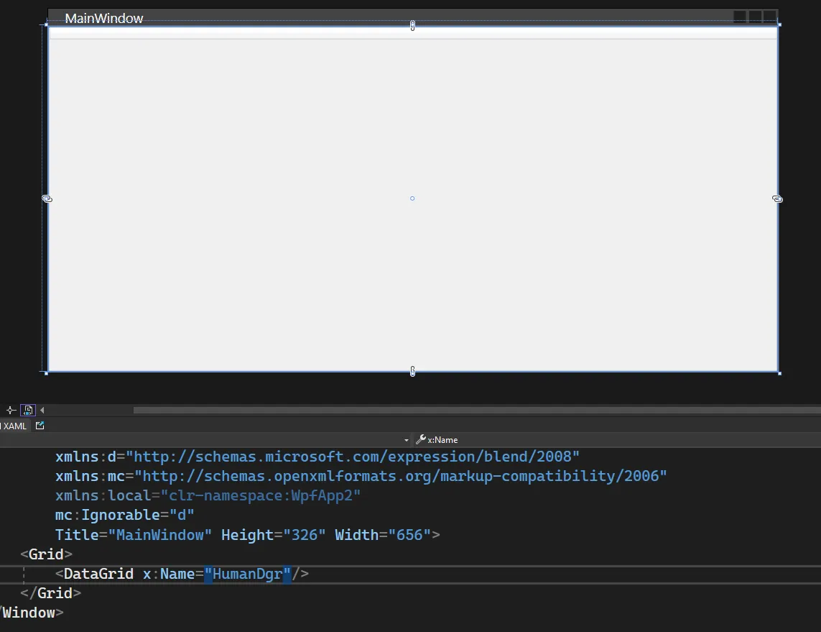Toggle the designer artboard background icon
The height and width of the screenshot is (632, 821).
[x=28, y=411]
